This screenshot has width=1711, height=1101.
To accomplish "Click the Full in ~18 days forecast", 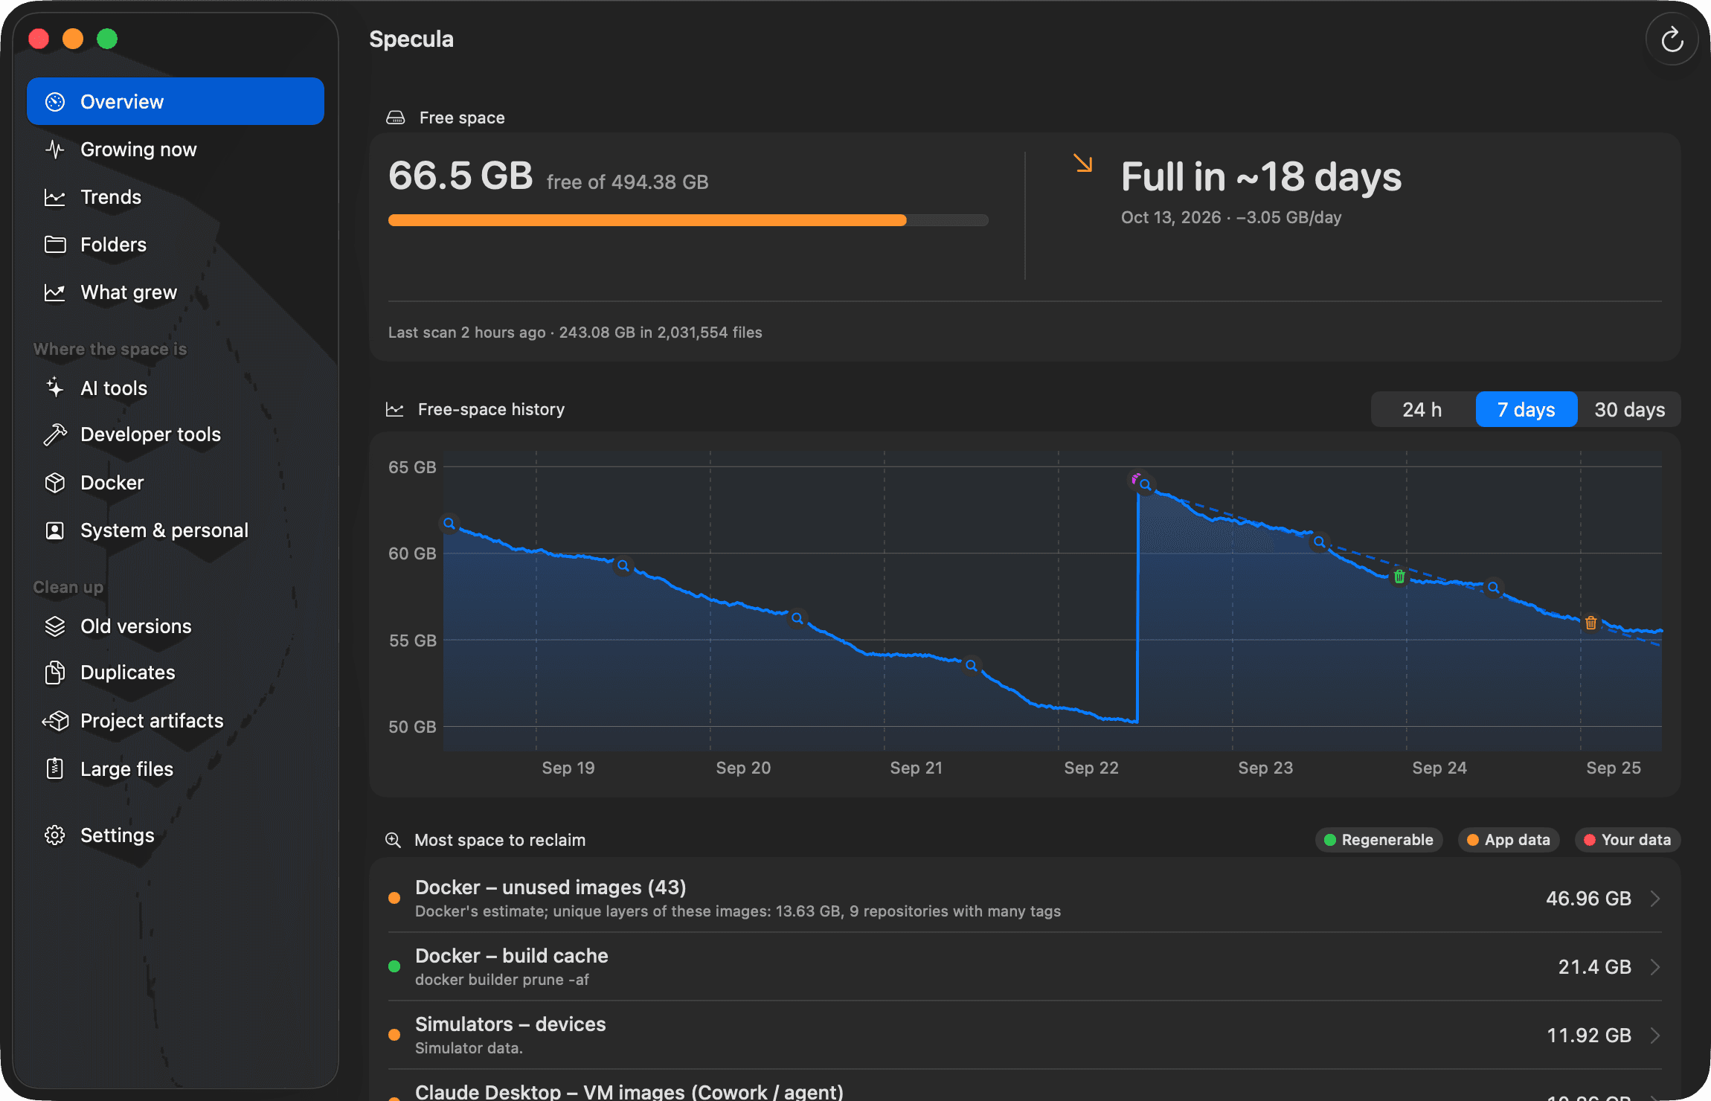I will (1261, 177).
